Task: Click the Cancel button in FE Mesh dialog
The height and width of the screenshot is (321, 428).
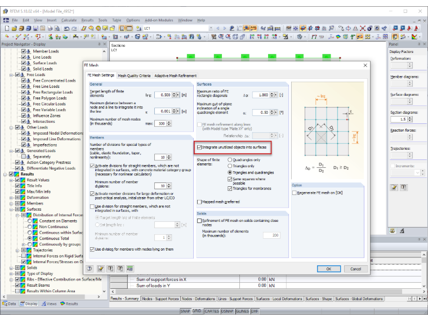Action: pos(355,269)
